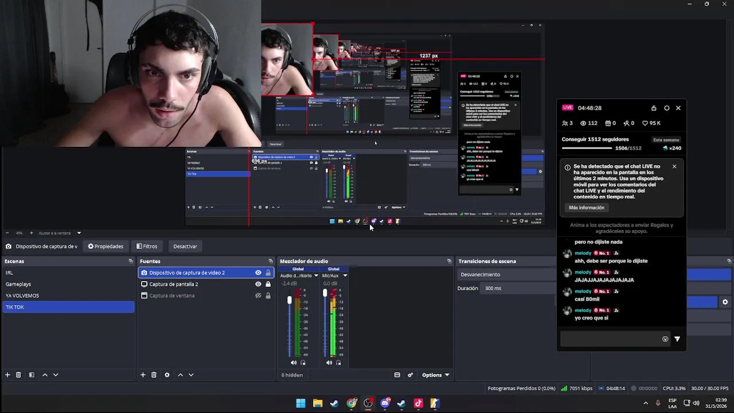Viewport: 734px width, 413px height.
Task: Pop out the Fuentes dock
Action: (271, 261)
